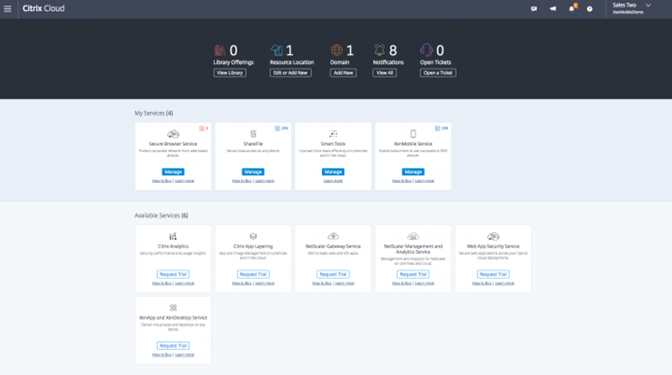The width and height of the screenshot is (672, 375).
Task: Request Trial for Citrix App Layering
Action: (x=253, y=274)
